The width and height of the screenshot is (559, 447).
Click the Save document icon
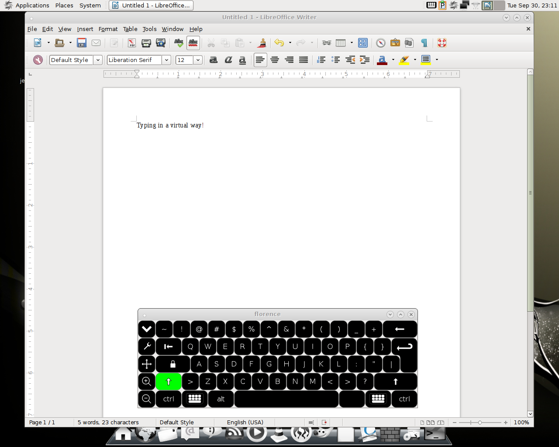click(x=82, y=43)
